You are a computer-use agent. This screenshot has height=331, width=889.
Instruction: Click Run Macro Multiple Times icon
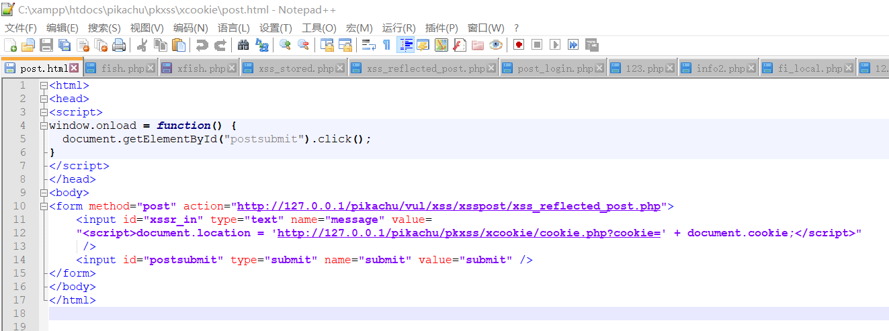[573, 45]
